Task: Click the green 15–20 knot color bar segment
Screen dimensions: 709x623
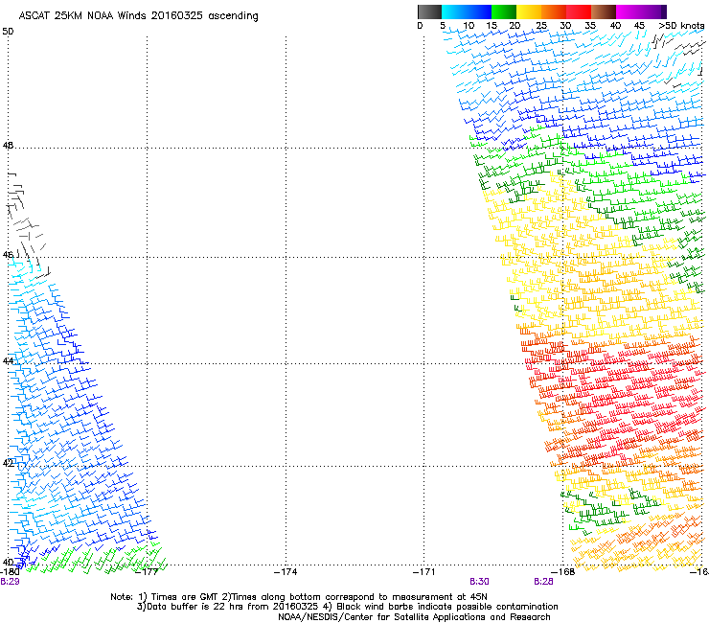Action: click(504, 12)
